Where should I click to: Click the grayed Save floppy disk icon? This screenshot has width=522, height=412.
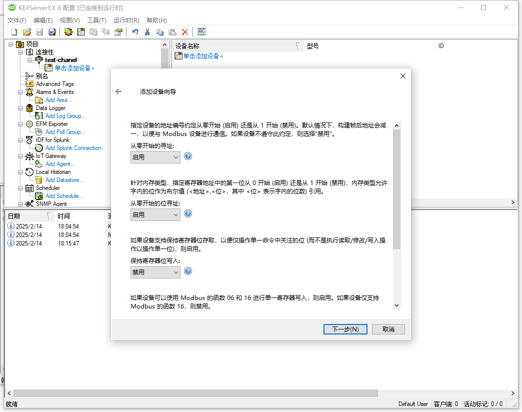pos(39,32)
